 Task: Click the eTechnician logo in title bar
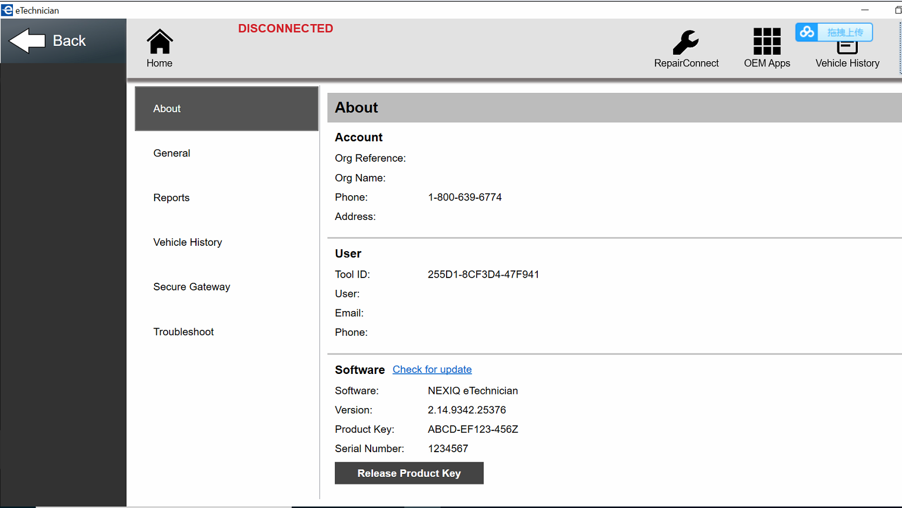(x=7, y=10)
